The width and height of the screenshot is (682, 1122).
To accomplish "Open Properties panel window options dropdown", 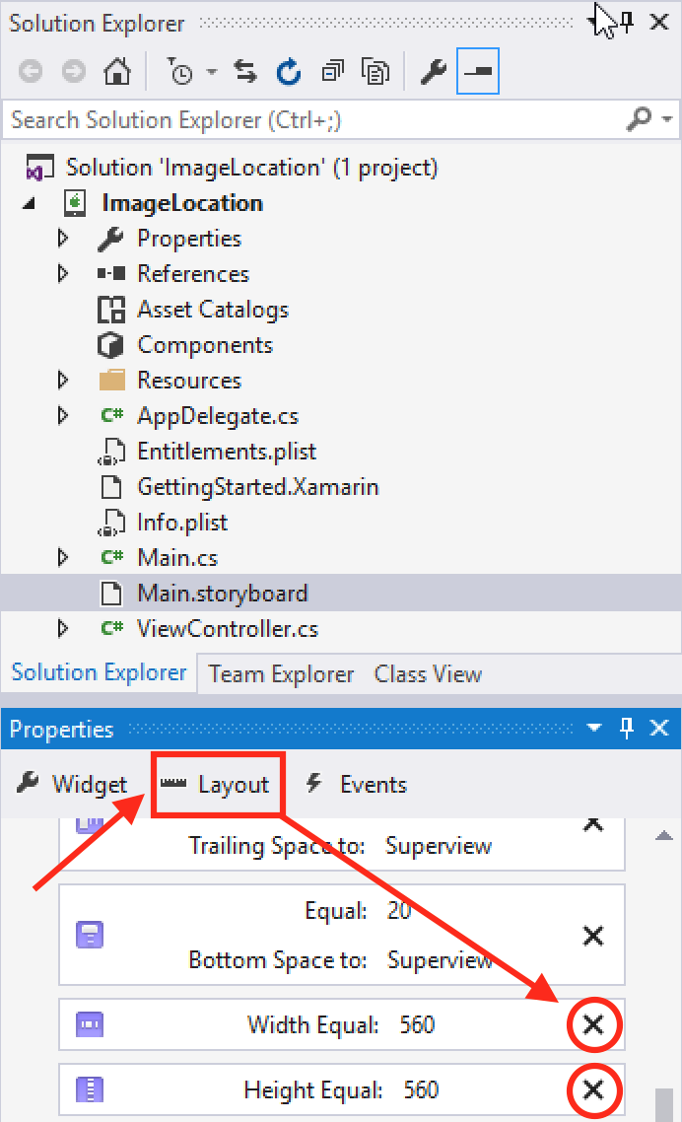I will click(594, 729).
